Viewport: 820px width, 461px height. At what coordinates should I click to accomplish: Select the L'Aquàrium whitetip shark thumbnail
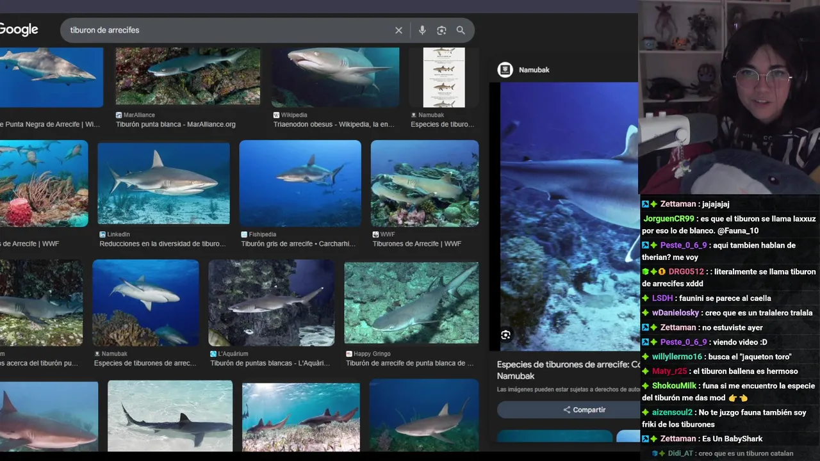click(x=272, y=303)
